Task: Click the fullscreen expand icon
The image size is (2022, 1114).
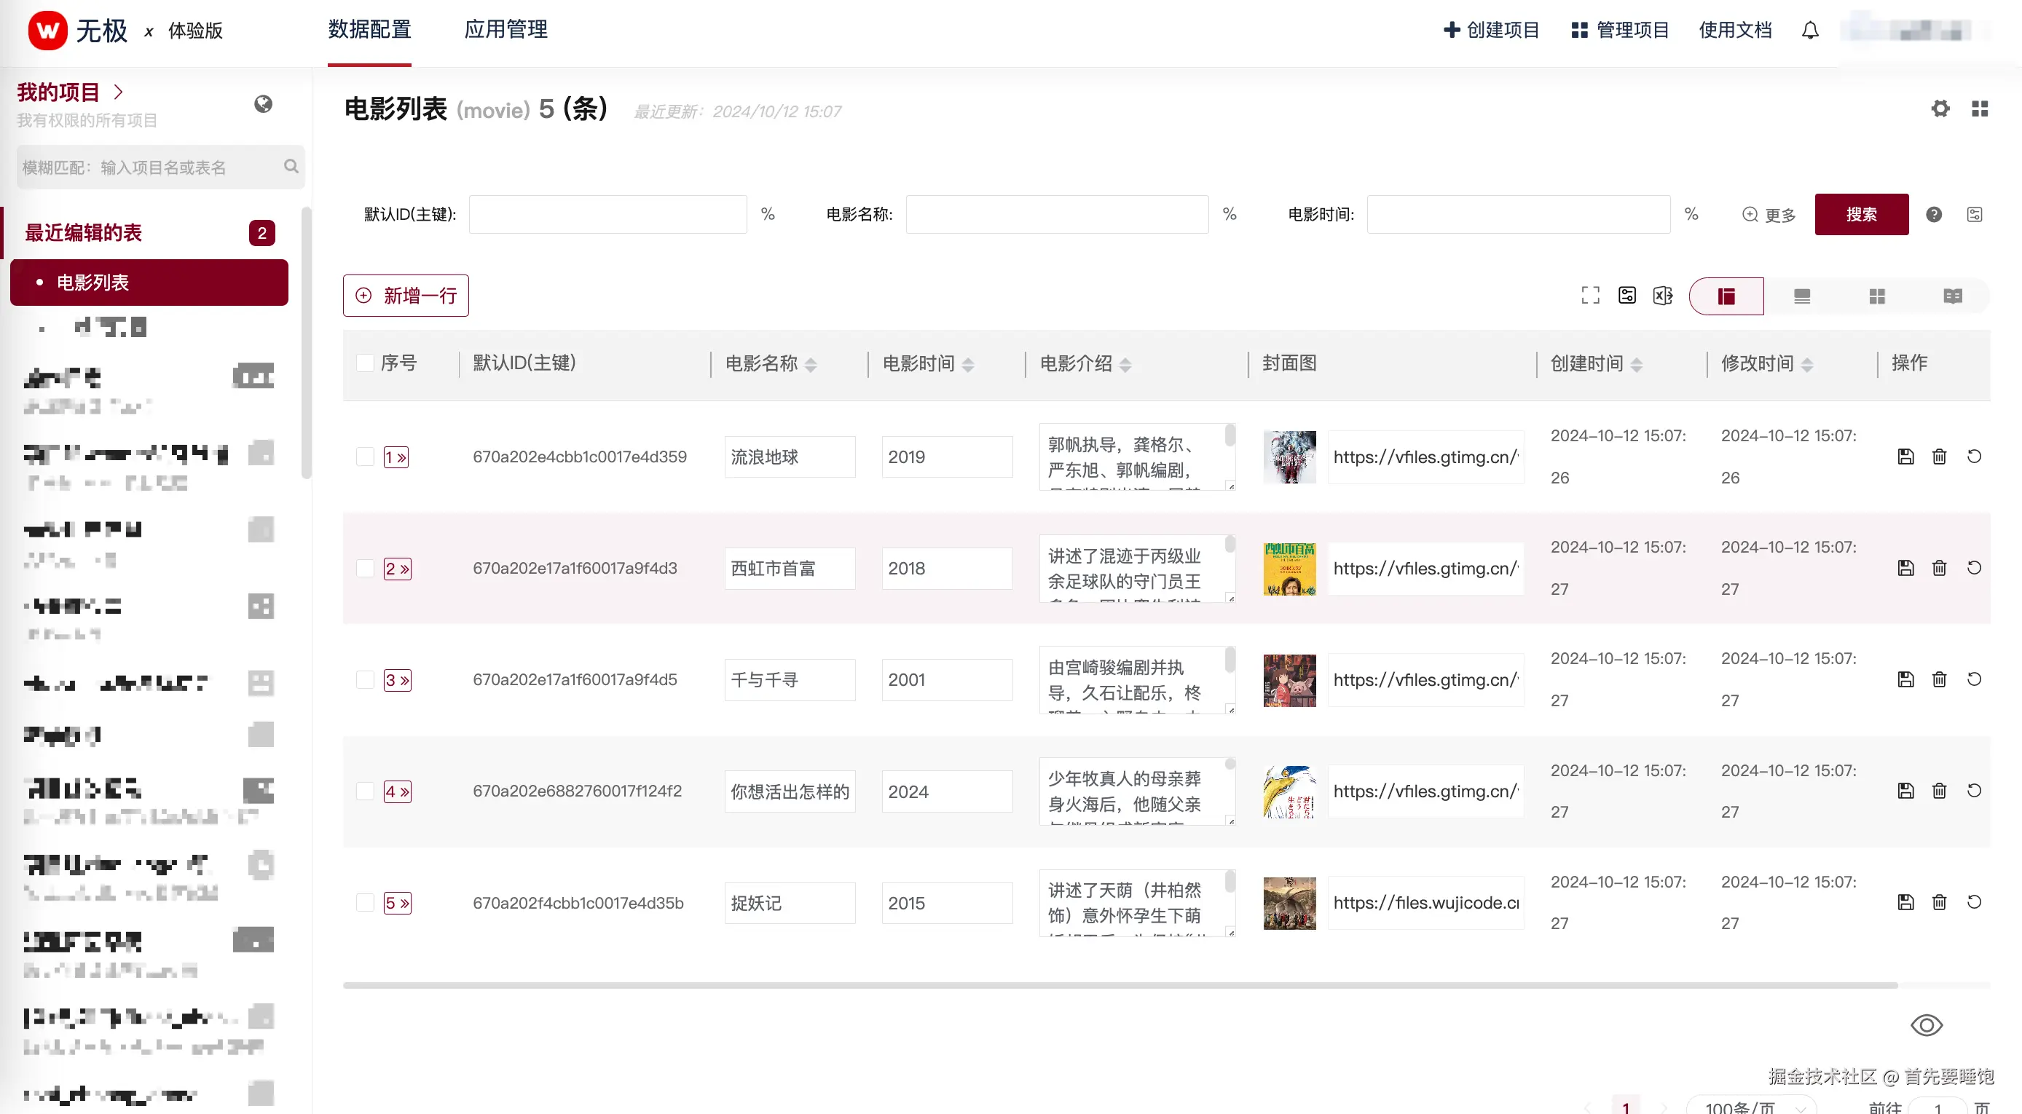Action: [x=1590, y=295]
